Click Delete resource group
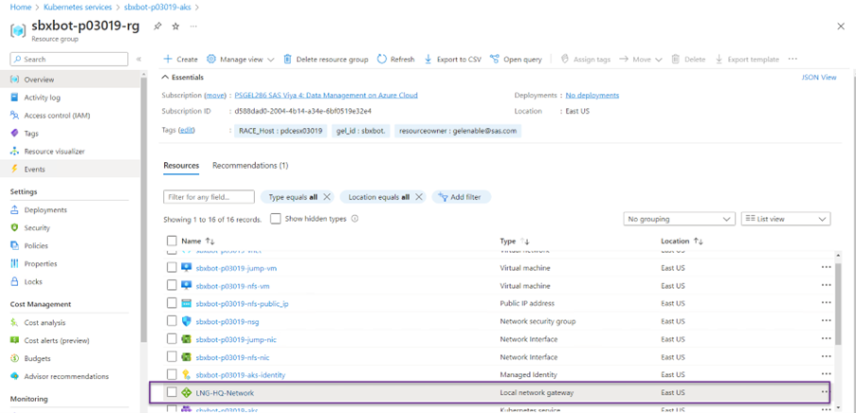This screenshot has height=413, width=856. [x=326, y=59]
